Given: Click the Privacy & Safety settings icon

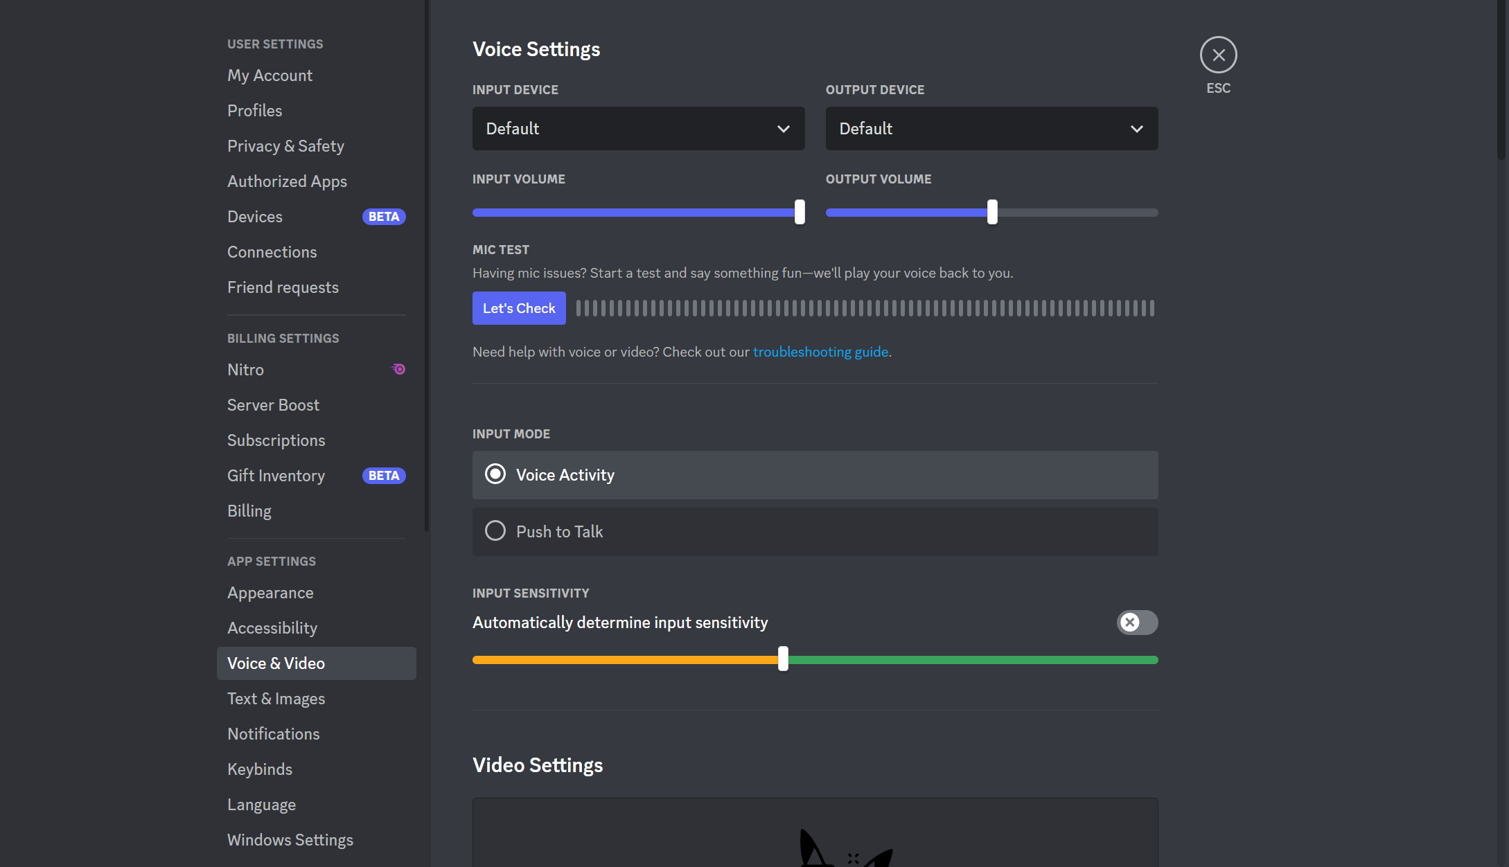Looking at the screenshot, I should click(x=285, y=145).
